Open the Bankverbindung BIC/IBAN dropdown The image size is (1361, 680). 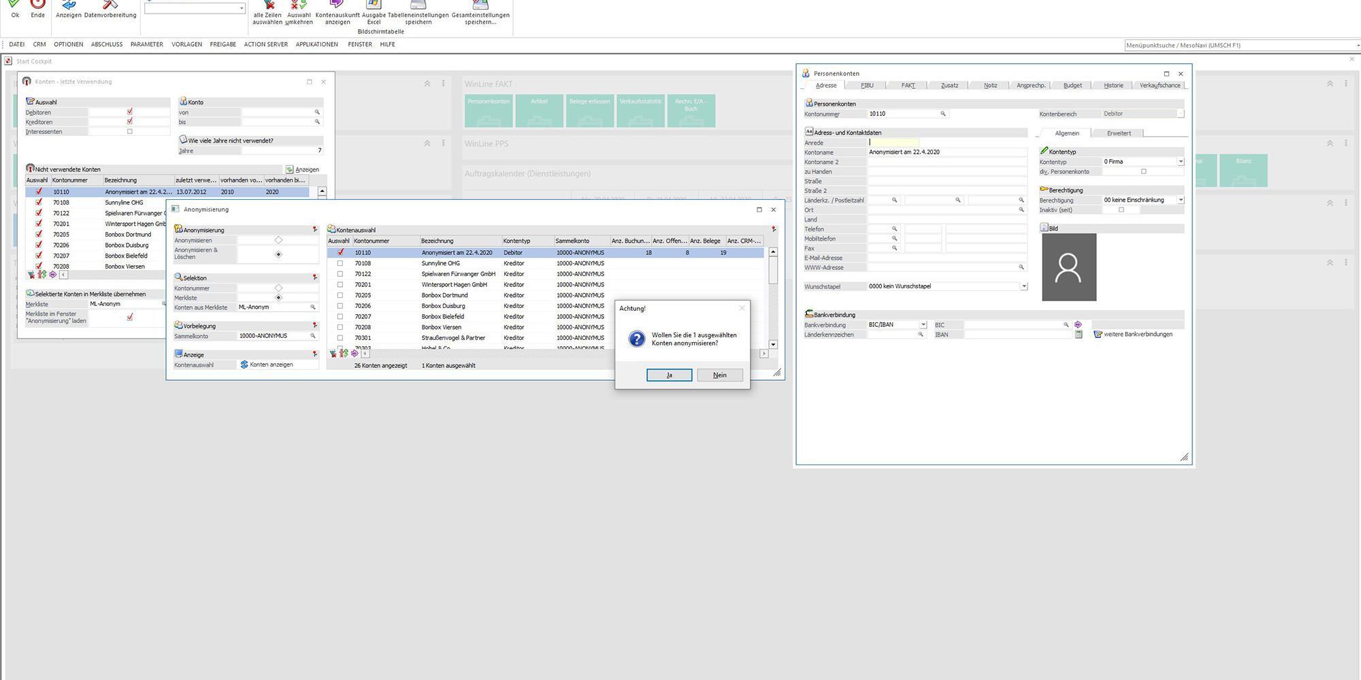(x=923, y=325)
